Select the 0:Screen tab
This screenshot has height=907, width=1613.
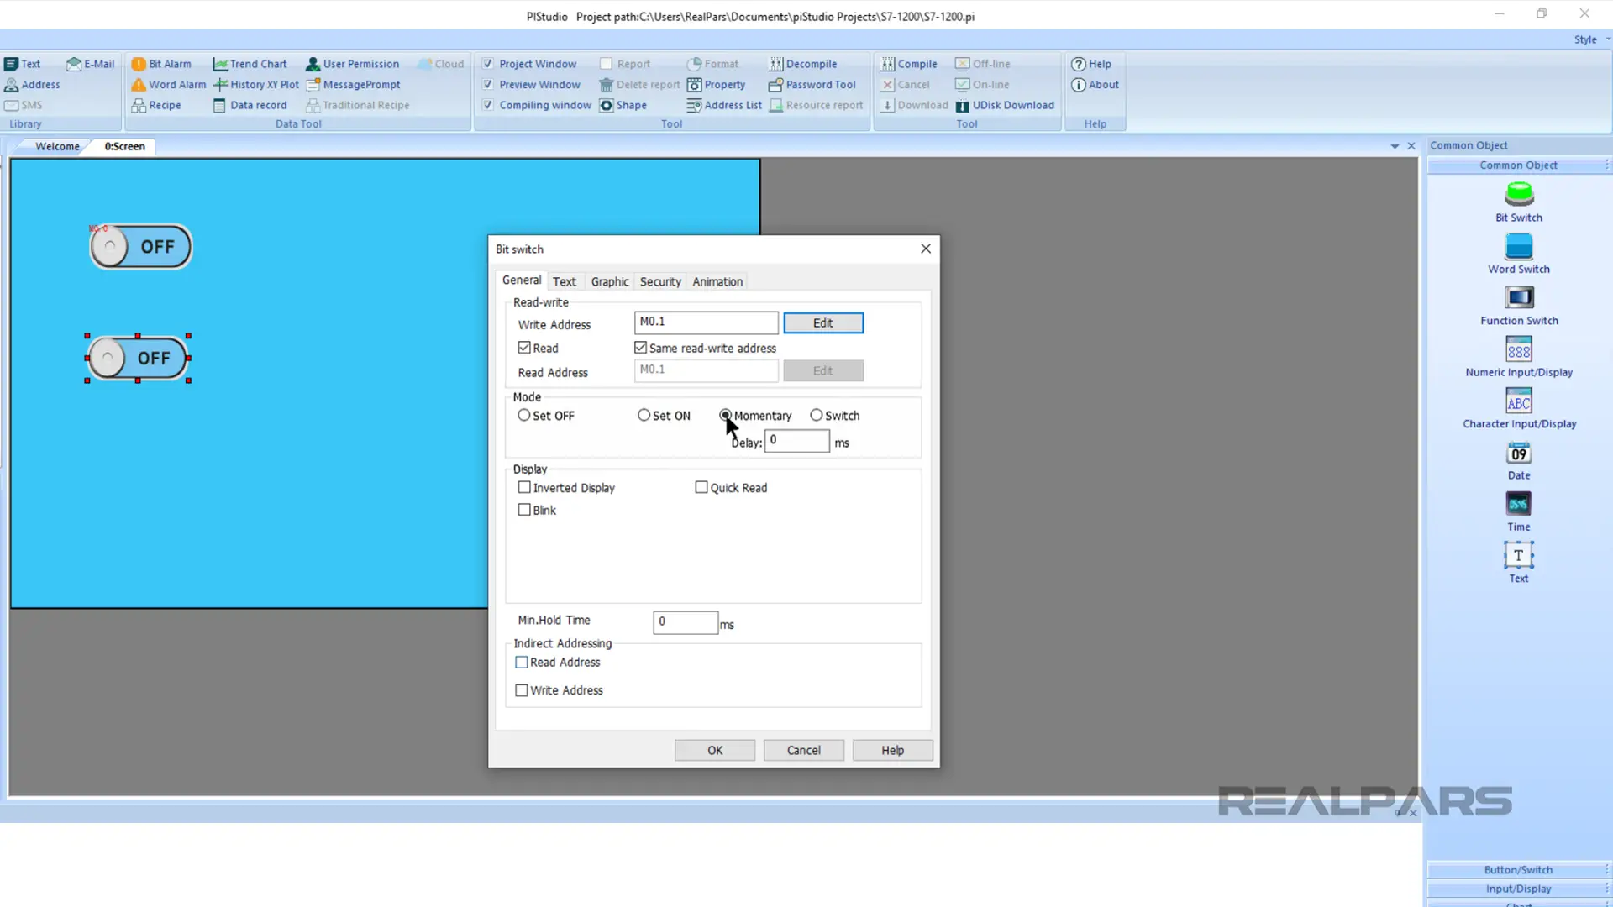[124, 146]
